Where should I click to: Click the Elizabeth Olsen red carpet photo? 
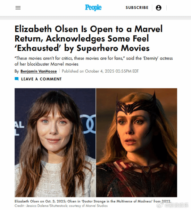tap(55, 142)
